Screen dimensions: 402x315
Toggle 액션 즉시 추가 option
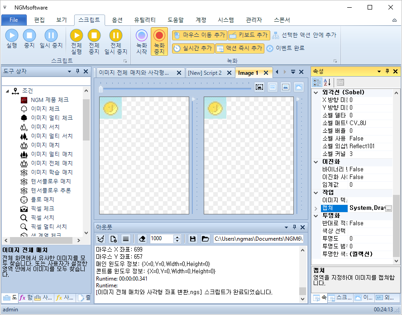240,48
